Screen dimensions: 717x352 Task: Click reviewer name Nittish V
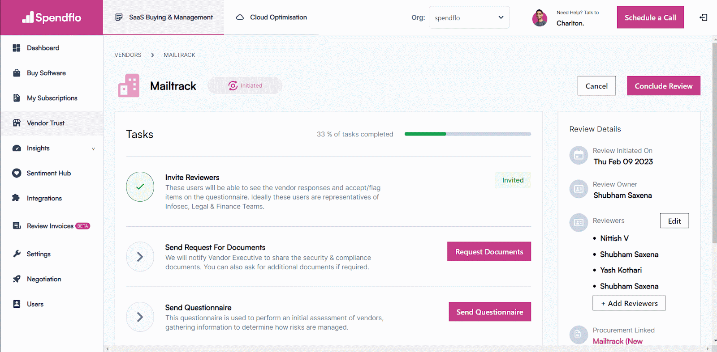click(x=614, y=238)
